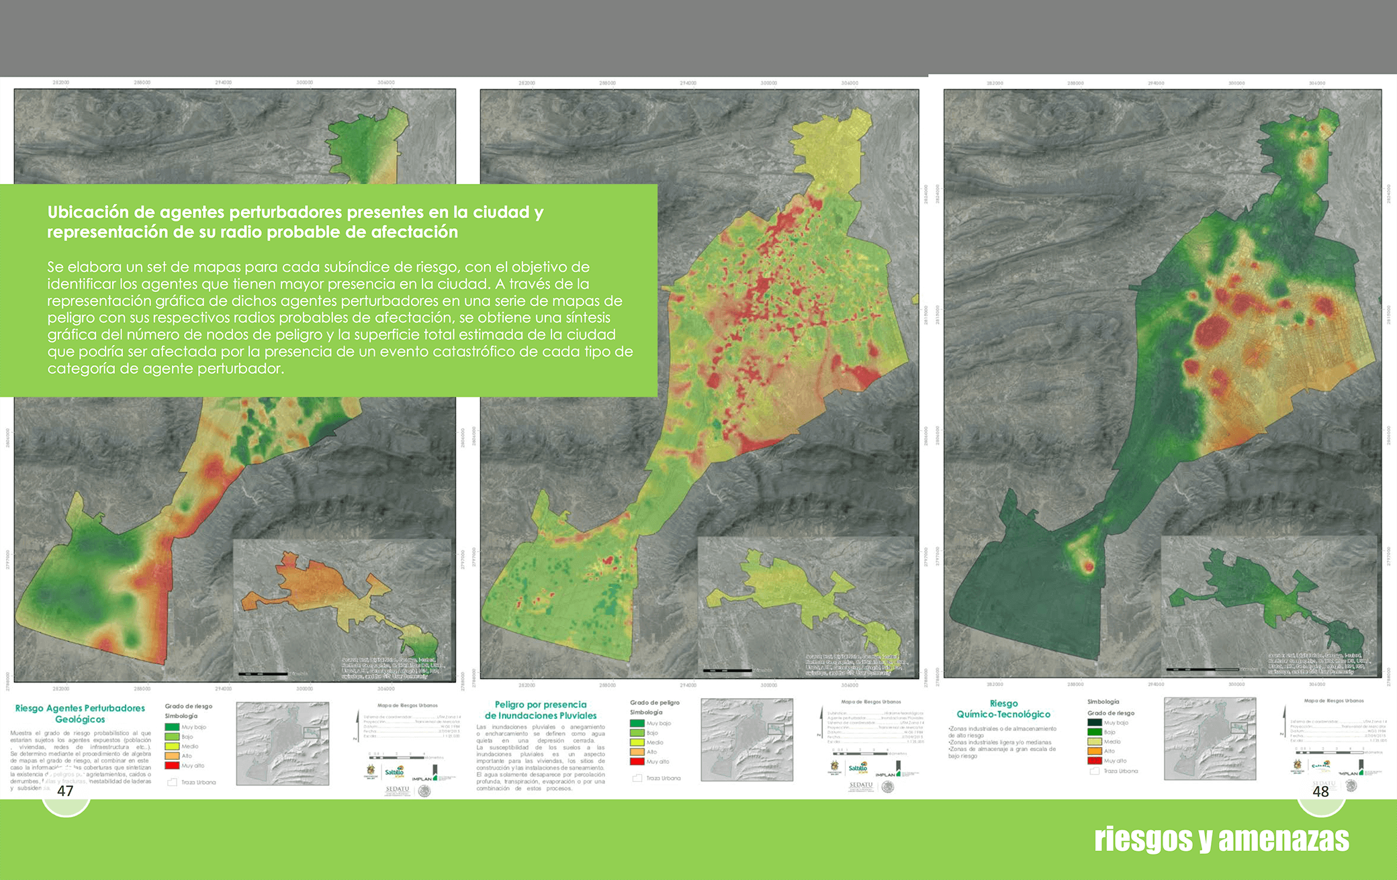Click the 'Peligro por presencia de Inundaciones Pluviales' heading
The height and width of the screenshot is (880, 1397).
point(541,710)
